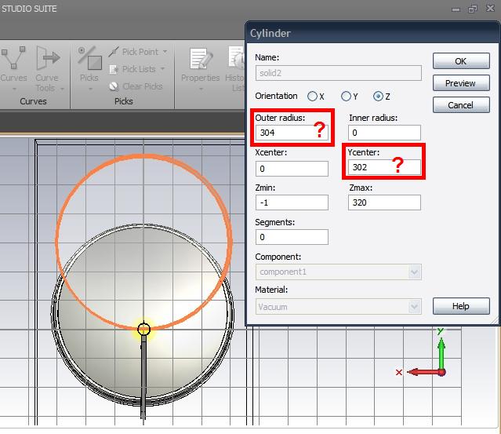The height and width of the screenshot is (434, 501).
Task: Cancel the Cylinder dialog
Action: (x=460, y=105)
